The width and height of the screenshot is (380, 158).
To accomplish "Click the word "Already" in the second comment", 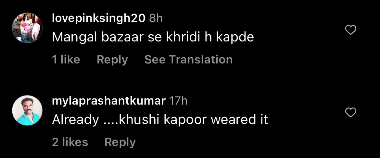I will tap(75, 120).
